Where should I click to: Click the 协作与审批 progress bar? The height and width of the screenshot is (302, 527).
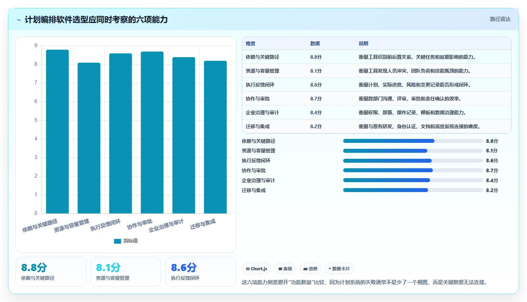(x=413, y=170)
